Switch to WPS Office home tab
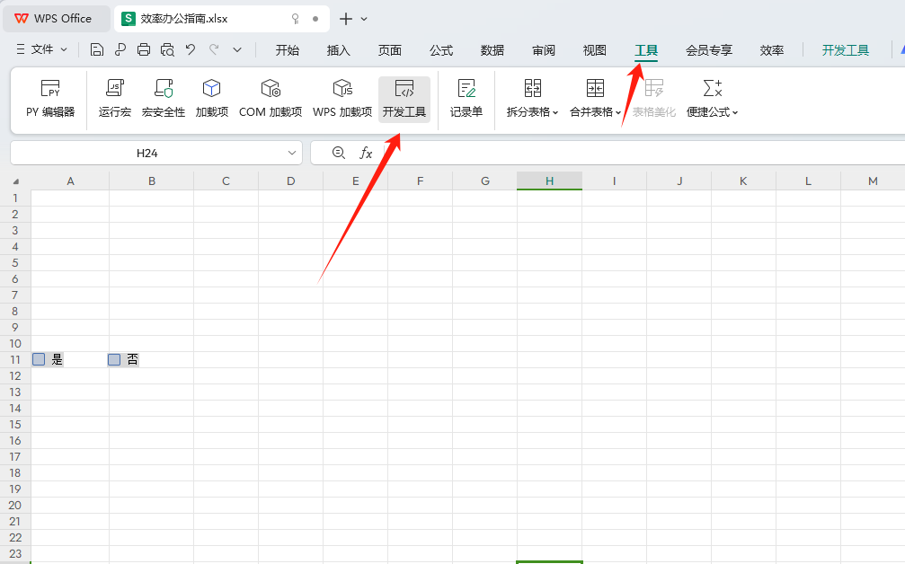This screenshot has width=905, height=564. pyautogui.click(x=56, y=19)
